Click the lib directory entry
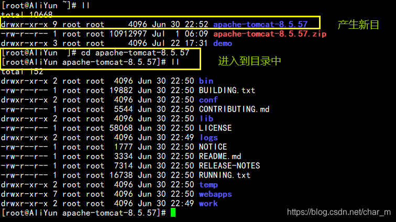396x222 pixels. tap(206, 119)
